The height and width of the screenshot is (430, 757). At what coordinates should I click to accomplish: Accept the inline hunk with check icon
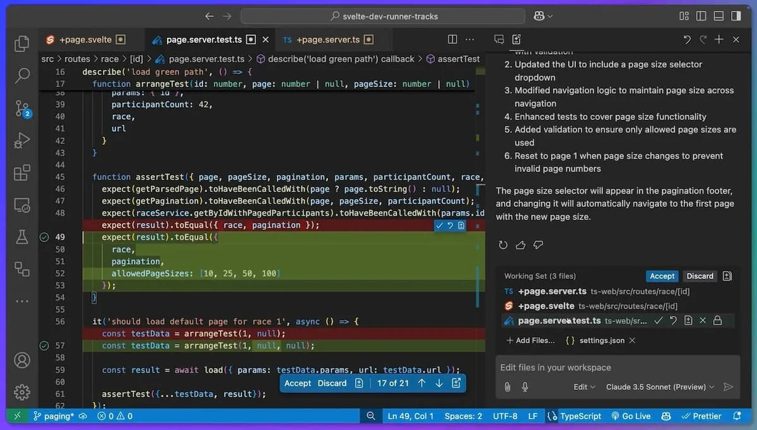tap(439, 225)
